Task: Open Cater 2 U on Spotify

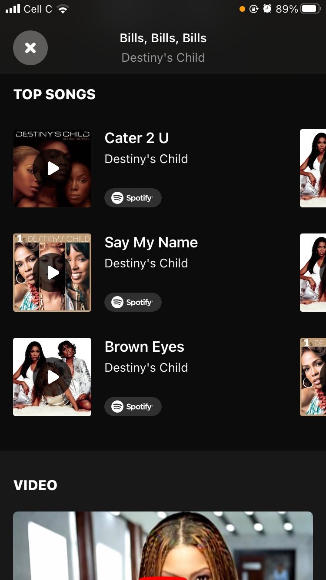Action: (133, 198)
